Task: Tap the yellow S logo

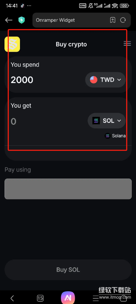Action: tap(12, 44)
